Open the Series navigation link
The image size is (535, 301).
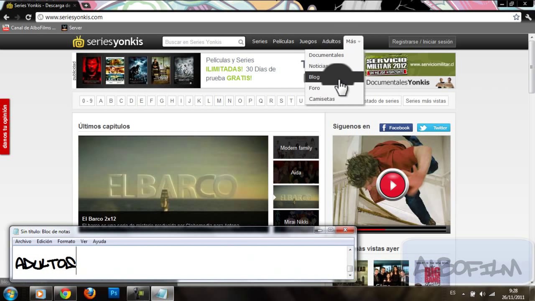click(260, 41)
